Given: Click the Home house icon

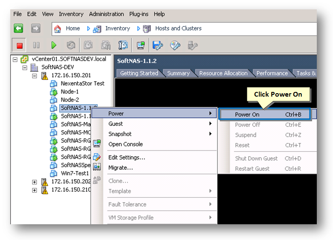Looking at the screenshot, I should 58,29.
